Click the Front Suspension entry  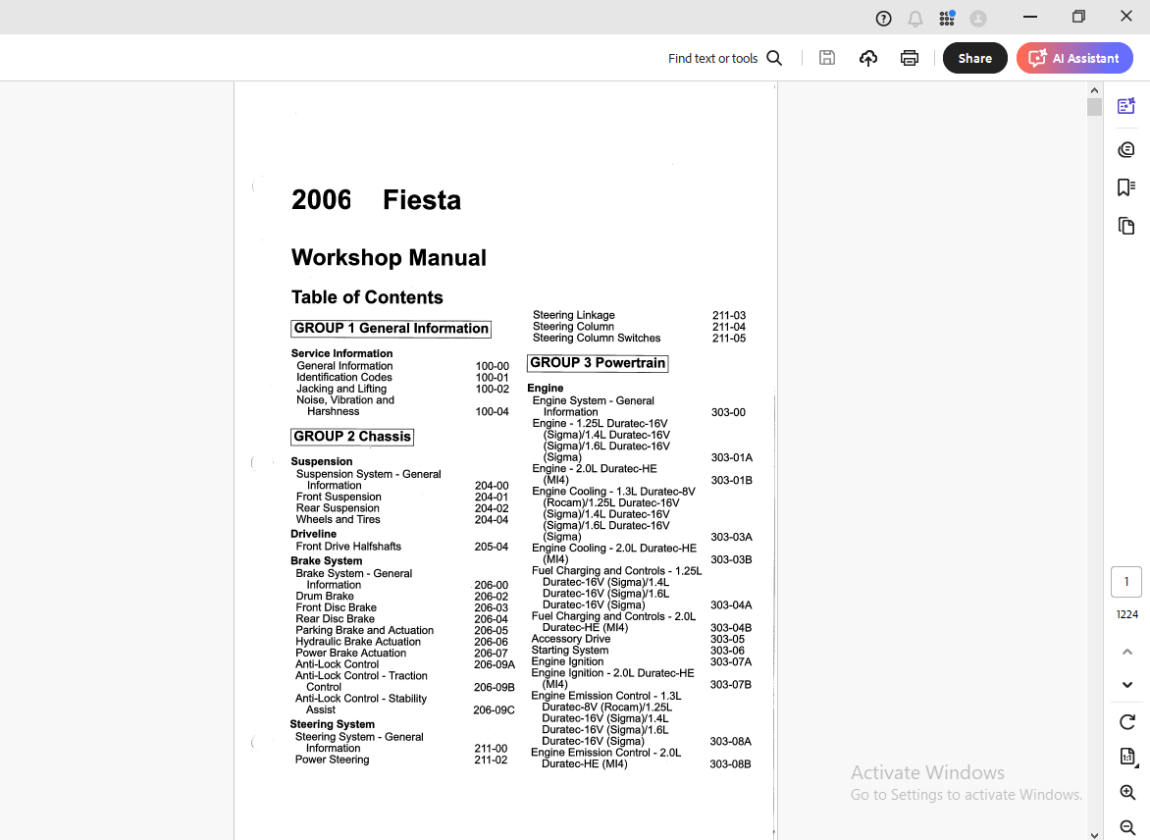point(339,497)
